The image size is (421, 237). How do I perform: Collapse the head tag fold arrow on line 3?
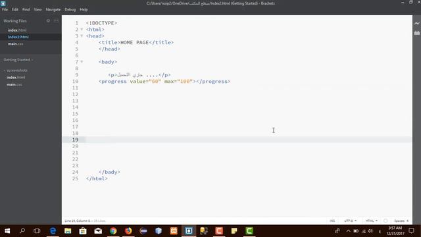(x=82, y=36)
